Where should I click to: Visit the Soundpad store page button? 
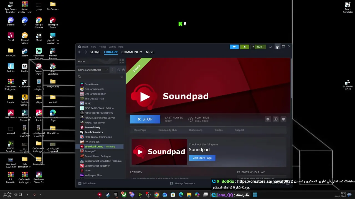(x=202, y=158)
